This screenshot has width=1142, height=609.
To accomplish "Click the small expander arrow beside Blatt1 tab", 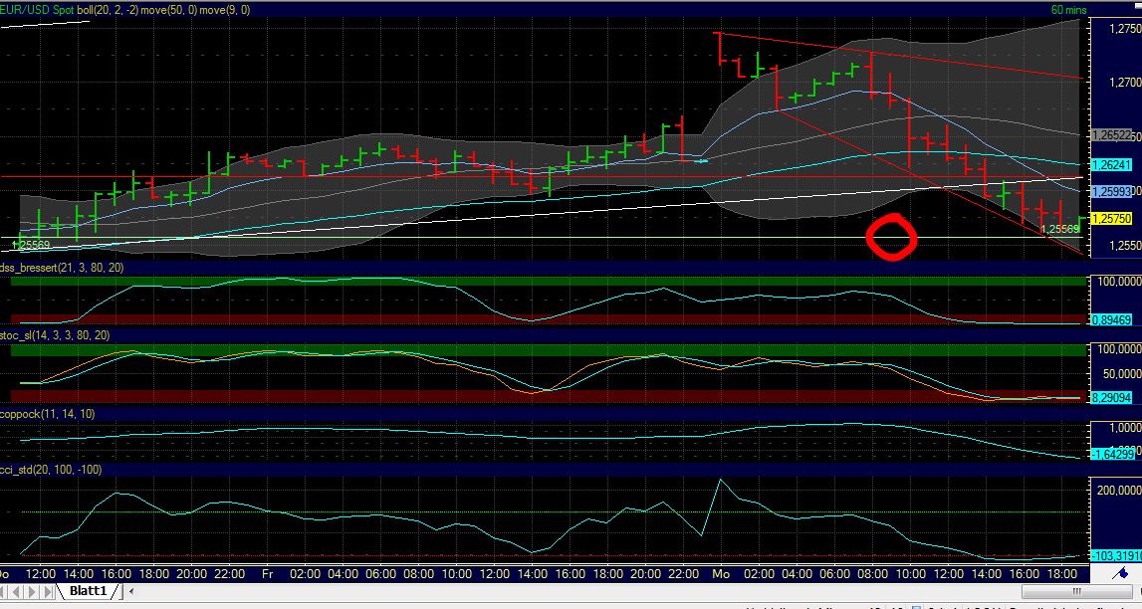I will coord(131,591).
